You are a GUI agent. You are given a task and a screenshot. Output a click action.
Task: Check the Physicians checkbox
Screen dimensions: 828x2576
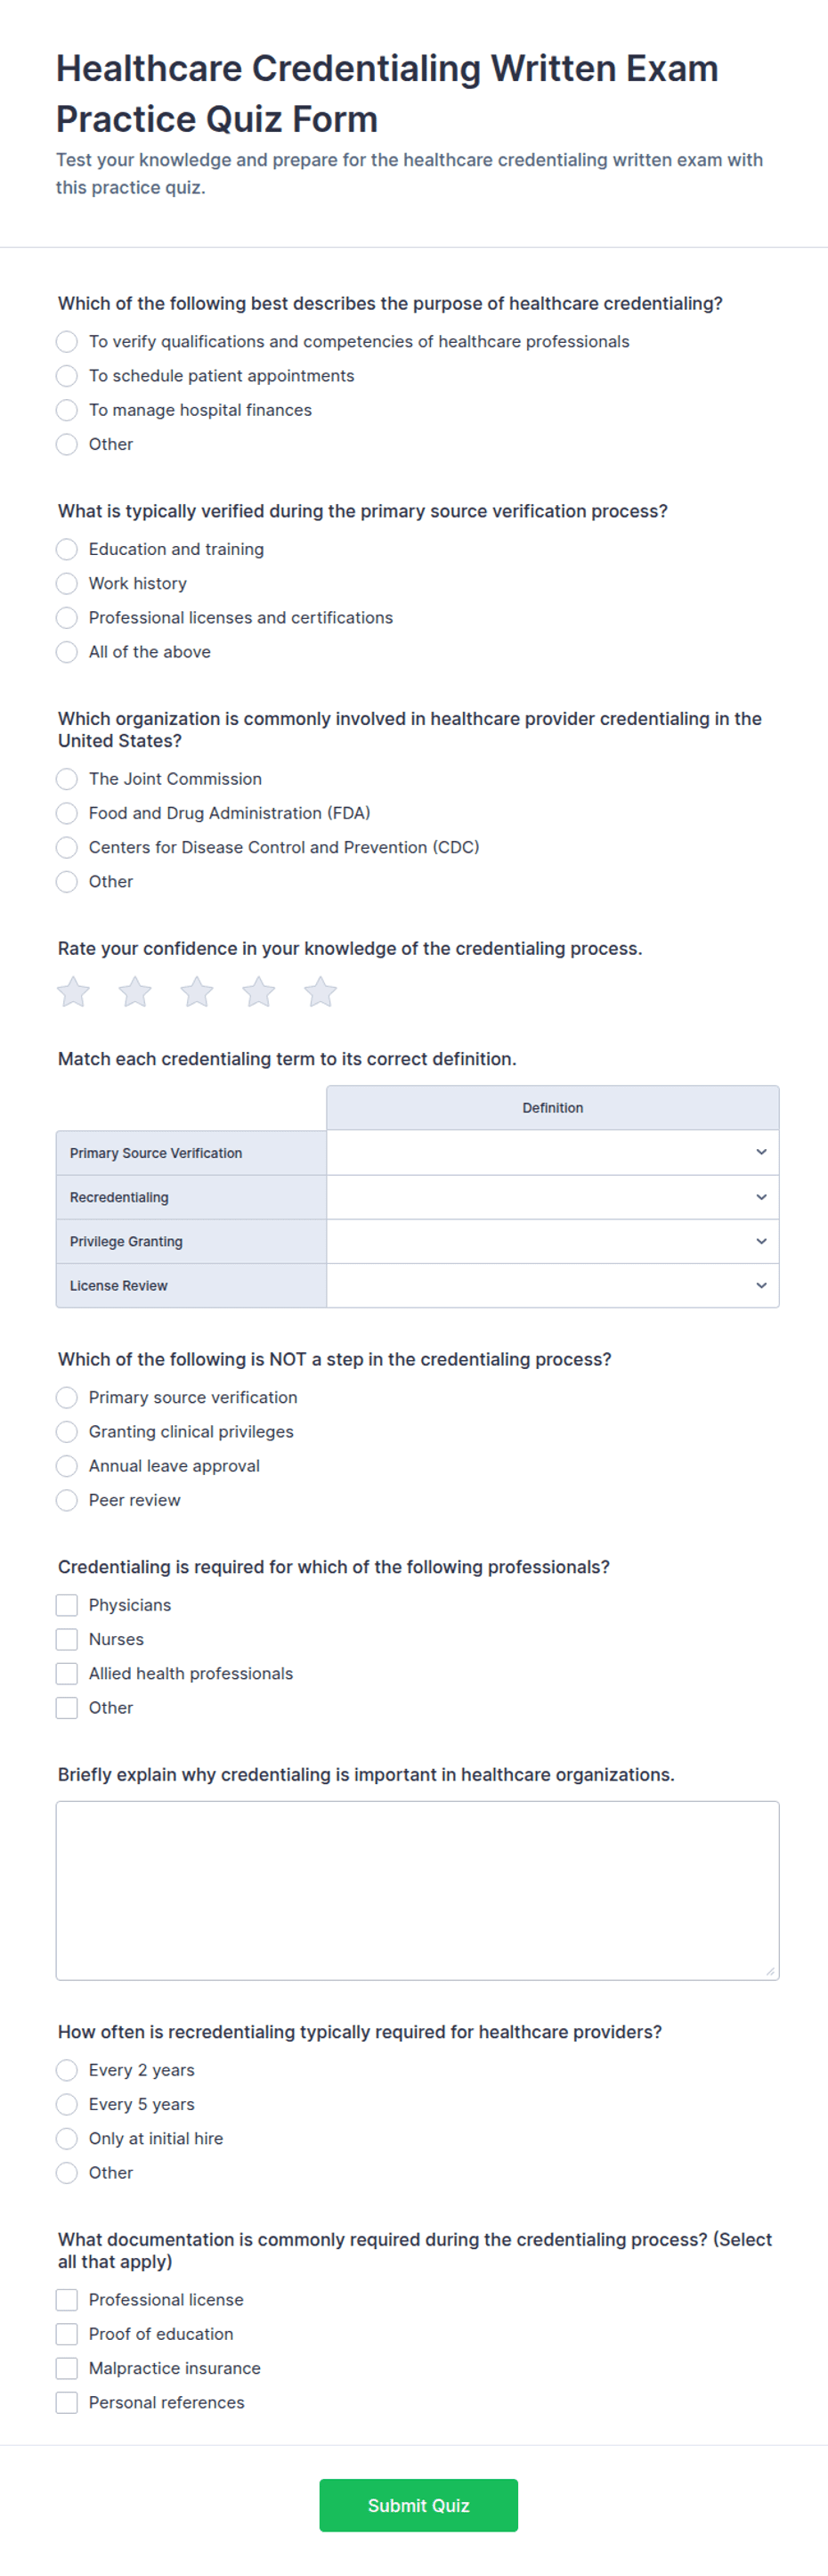tap(67, 1605)
